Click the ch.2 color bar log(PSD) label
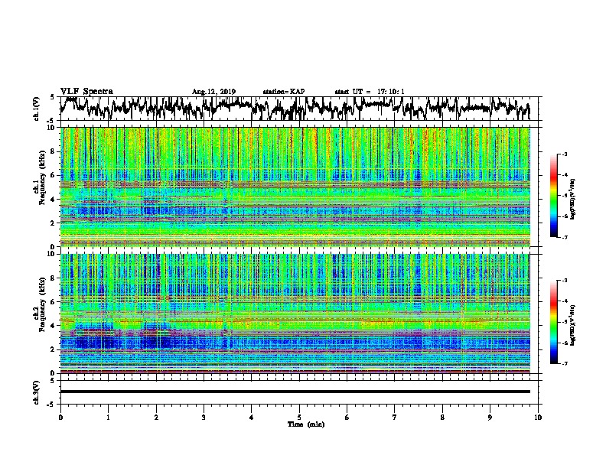This screenshot has height=468, width=606. (572, 325)
